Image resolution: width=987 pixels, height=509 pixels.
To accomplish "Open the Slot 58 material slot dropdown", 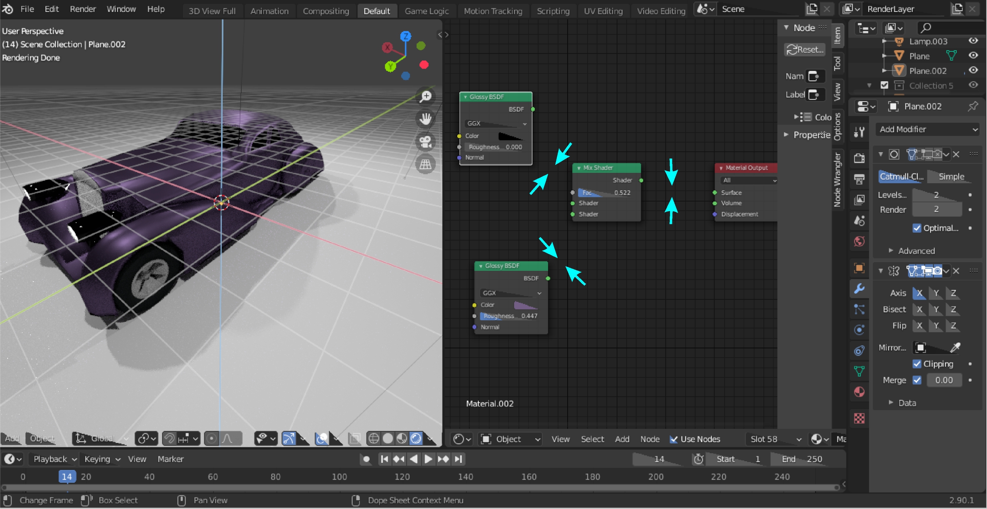I will 775,439.
